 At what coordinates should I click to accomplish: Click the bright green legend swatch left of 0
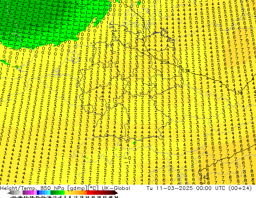pyautogui.click(x=63, y=193)
